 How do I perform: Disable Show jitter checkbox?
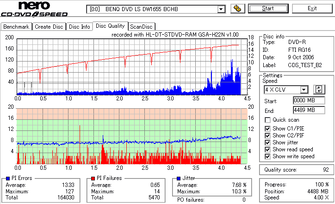tap(267, 142)
